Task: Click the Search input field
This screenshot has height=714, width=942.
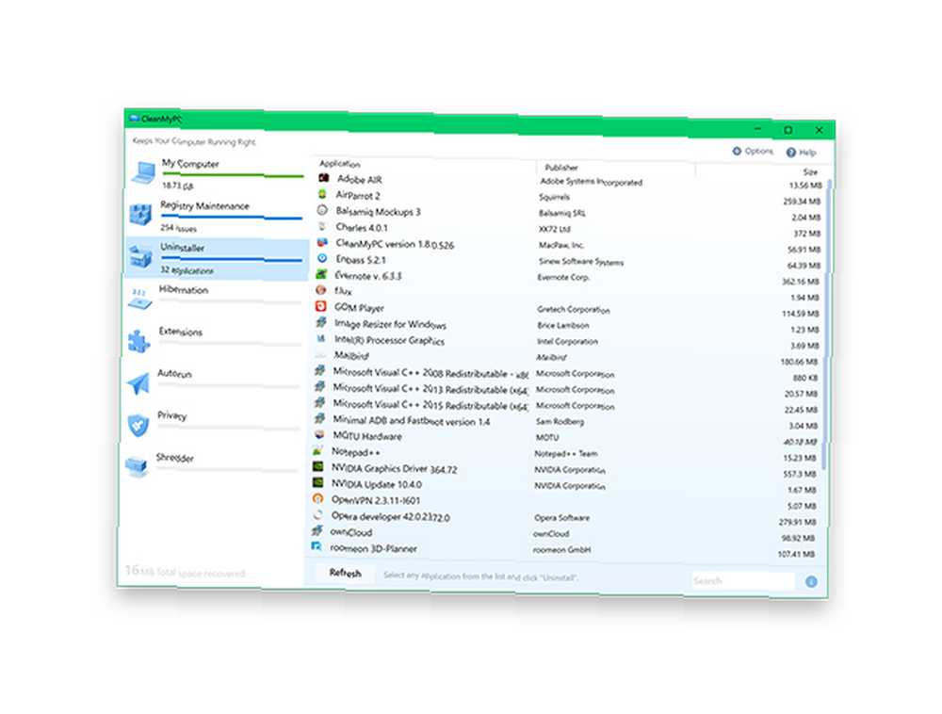Action: [742, 580]
